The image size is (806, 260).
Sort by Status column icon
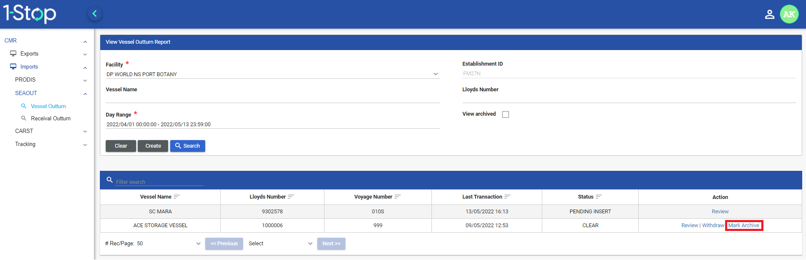click(599, 197)
